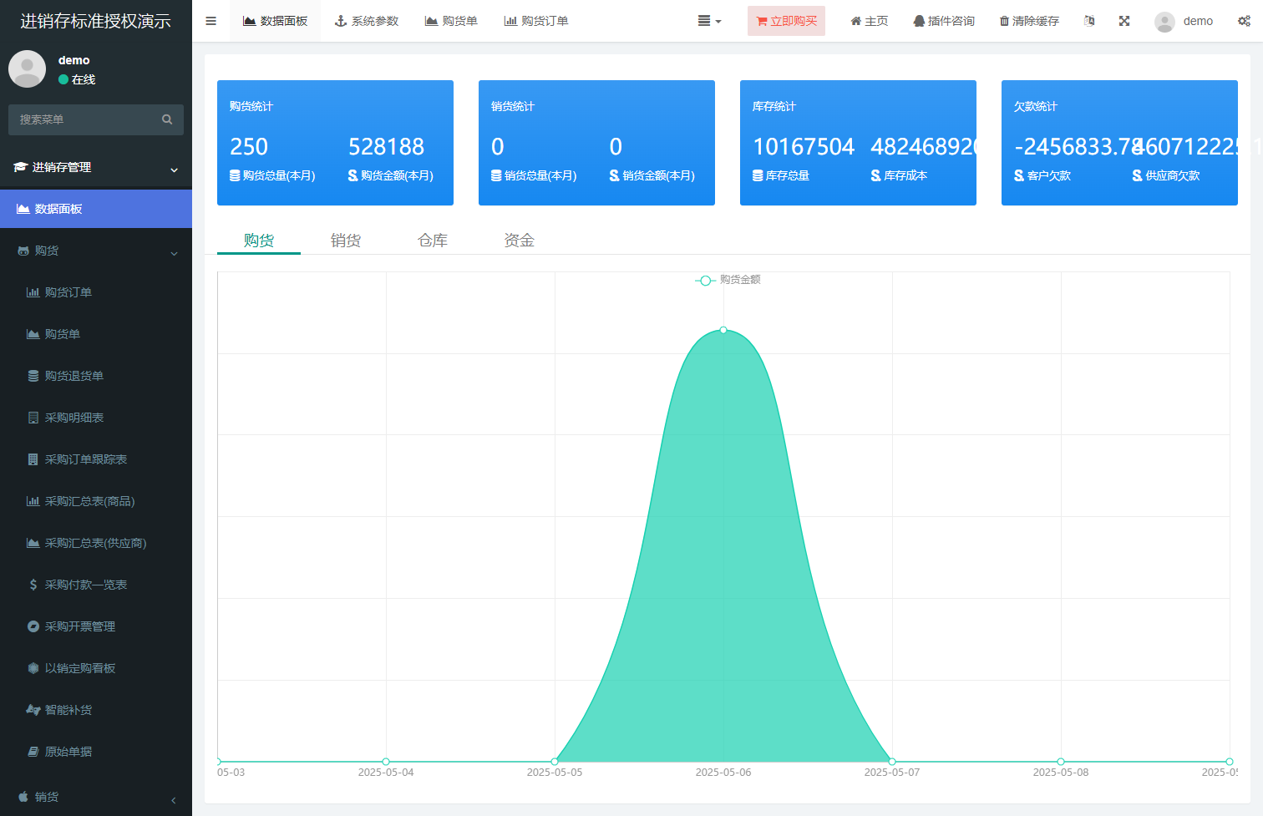This screenshot has height=816, width=1263.
Task: Click the 清除缓存 link in top bar
Action: click(1029, 21)
